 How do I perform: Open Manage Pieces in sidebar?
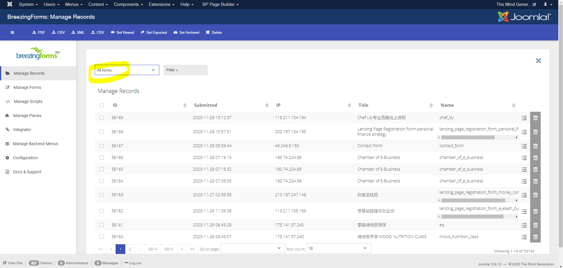click(x=38, y=116)
